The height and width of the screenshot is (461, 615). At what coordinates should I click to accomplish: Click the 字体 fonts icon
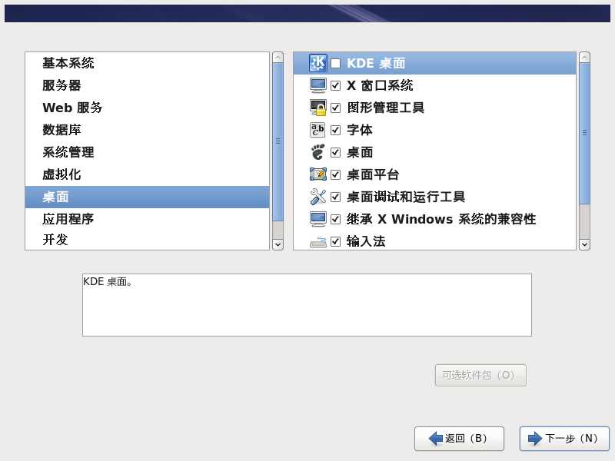coord(317,130)
